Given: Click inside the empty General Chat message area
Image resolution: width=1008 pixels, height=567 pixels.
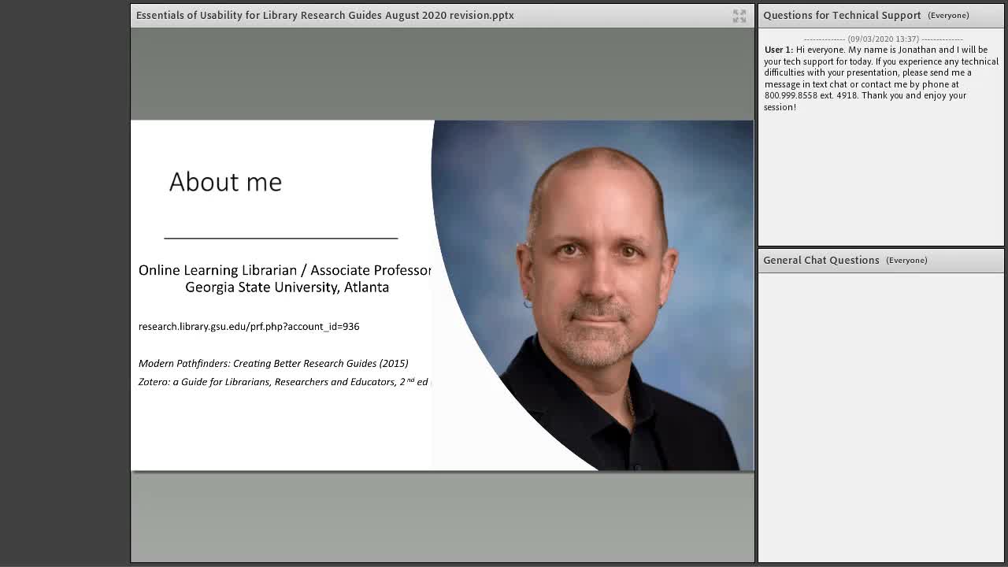Looking at the screenshot, I should 880,417.
